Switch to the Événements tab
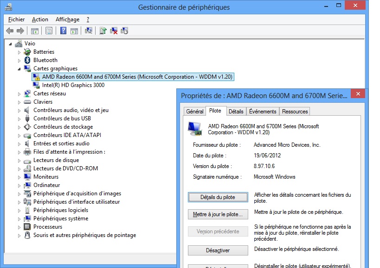The width and height of the screenshot is (380, 268). point(263,112)
